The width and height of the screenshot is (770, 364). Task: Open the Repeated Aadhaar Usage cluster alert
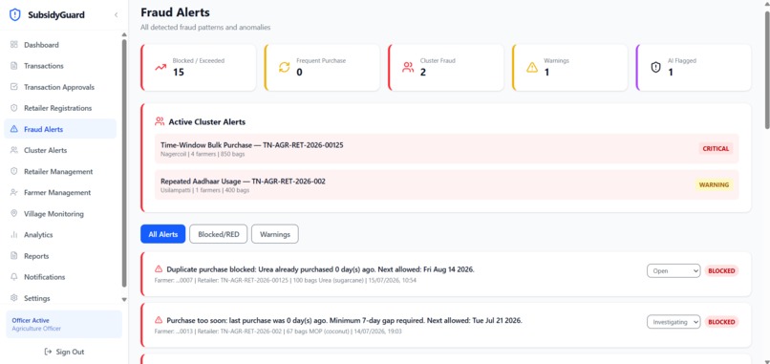[x=446, y=184]
